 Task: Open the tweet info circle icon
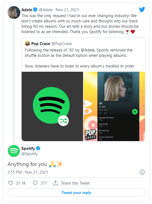[142, 172]
